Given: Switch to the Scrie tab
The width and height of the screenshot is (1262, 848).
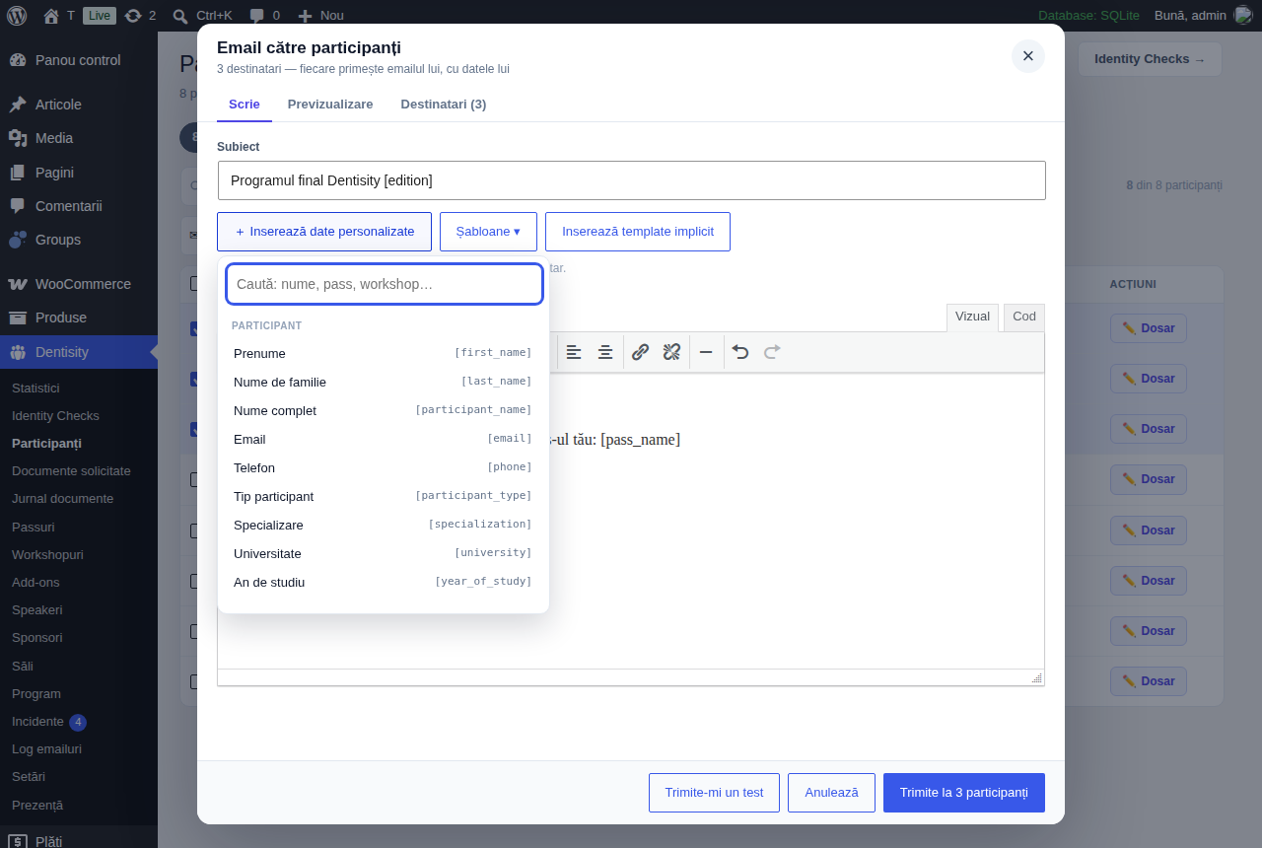Looking at the screenshot, I should pos(245,104).
